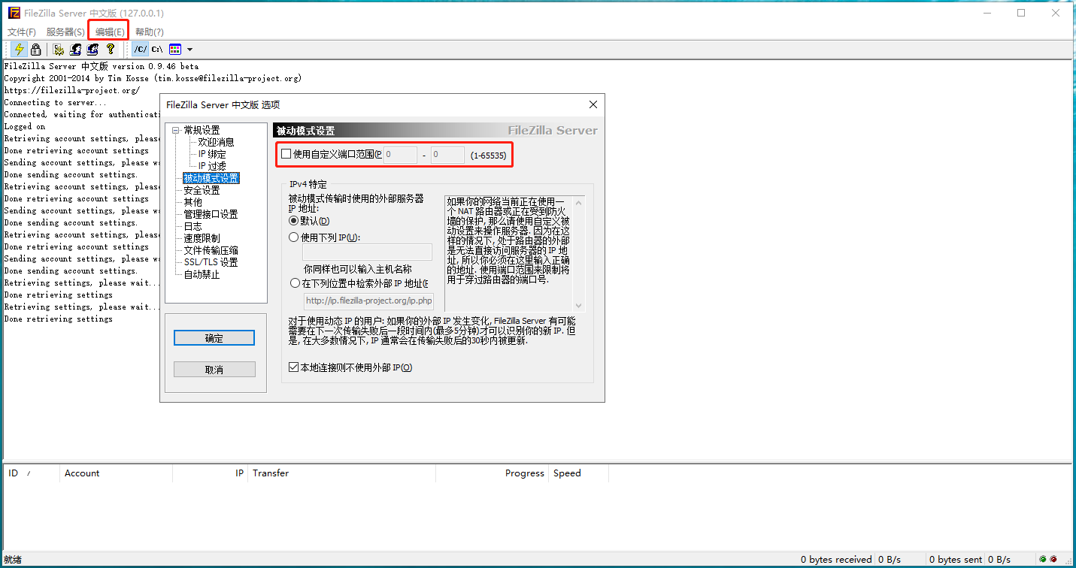Click the '0 bytes received' status text
Image resolution: width=1076 pixels, height=568 pixels.
tap(836, 560)
